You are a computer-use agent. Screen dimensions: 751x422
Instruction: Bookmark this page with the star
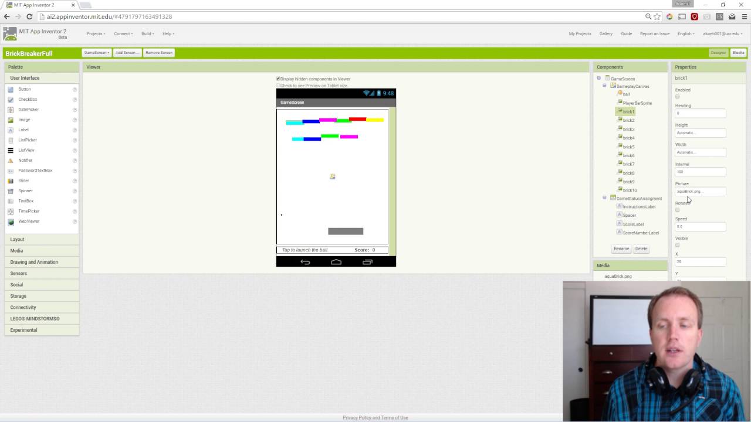pyautogui.click(x=658, y=16)
